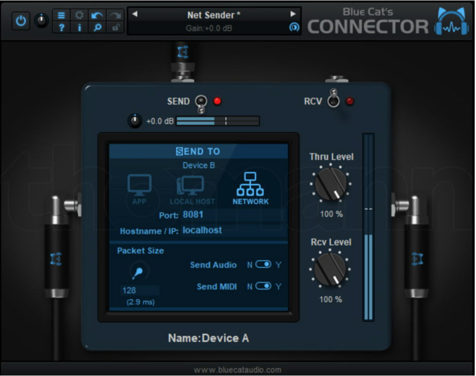
Task: Click the Blue Cat headphones logo
Action: click(451, 21)
